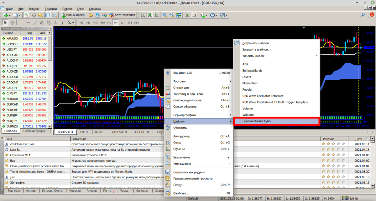Select the horizontal line drawing tool
Image resolution: width=376 pixels, height=201 pixels.
coord(28,23)
